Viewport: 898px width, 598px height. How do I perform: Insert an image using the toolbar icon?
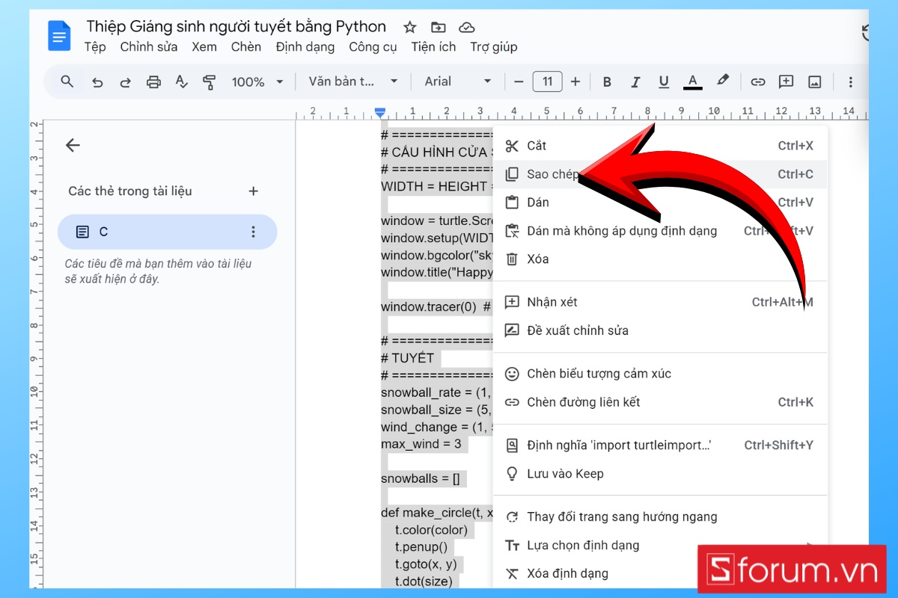(x=815, y=81)
